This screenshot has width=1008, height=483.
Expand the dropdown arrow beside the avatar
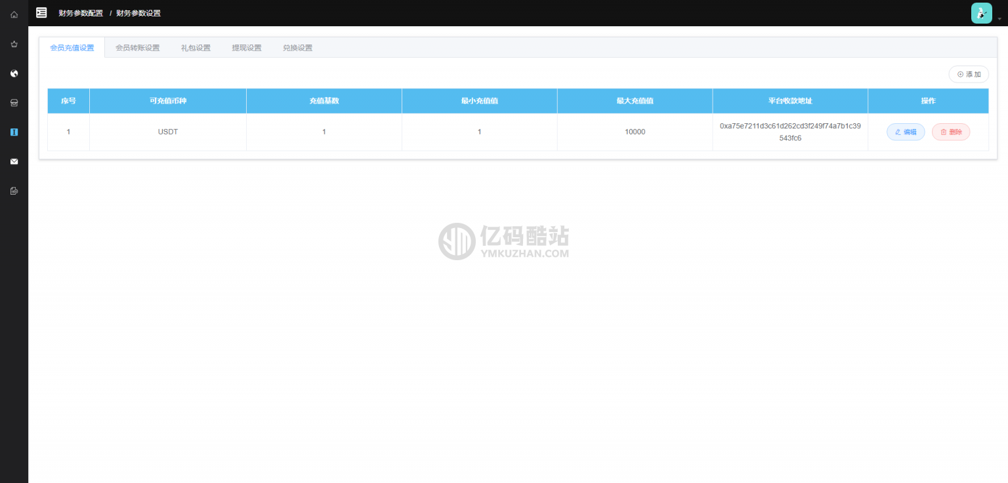[999, 19]
